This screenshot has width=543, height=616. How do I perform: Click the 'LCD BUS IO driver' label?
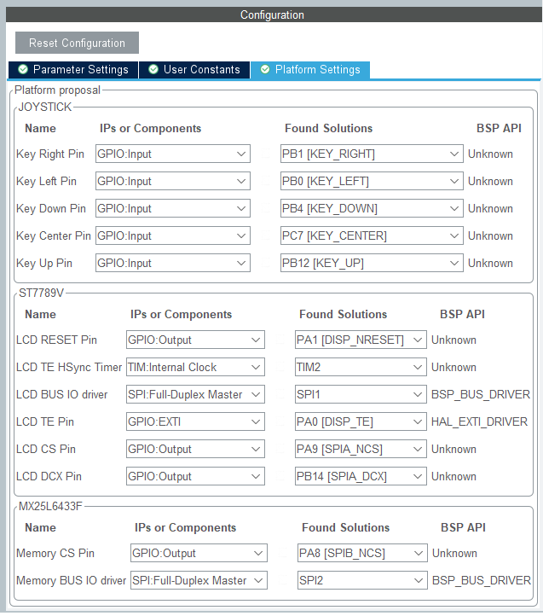coord(61,394)
